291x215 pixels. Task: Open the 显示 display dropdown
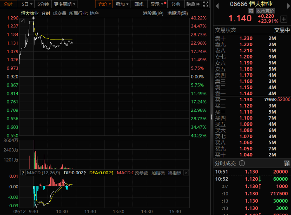(x=158, y=4)
